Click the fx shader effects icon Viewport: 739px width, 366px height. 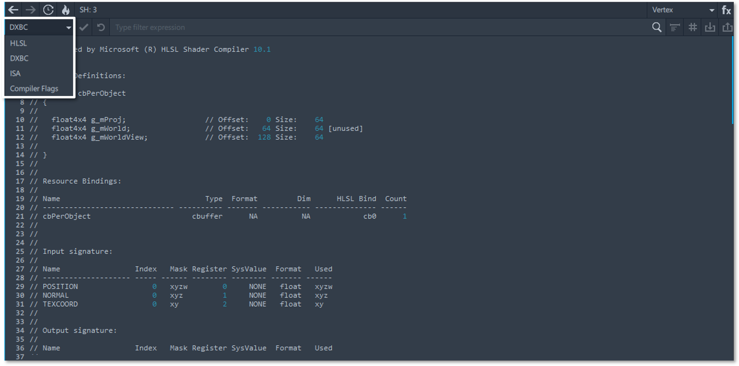click(726, 10)
